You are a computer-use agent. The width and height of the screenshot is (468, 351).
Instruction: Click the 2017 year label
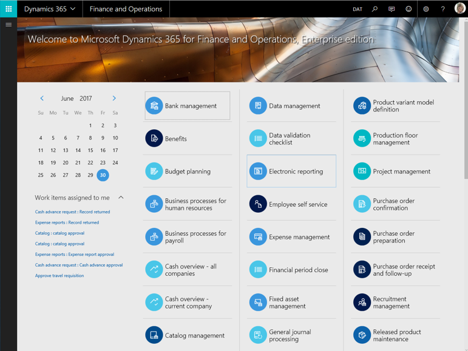tap(86, 98)
